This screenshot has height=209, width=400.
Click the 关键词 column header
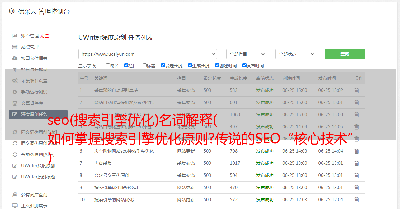[x=101, y=78]
